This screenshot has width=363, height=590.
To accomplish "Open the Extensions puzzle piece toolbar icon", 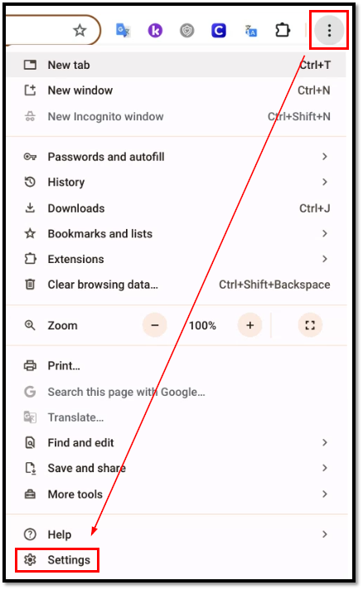I will point(283,30).
